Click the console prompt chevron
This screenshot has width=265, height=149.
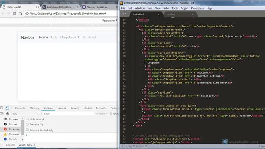pyautogui.click(x=27, y=135)
